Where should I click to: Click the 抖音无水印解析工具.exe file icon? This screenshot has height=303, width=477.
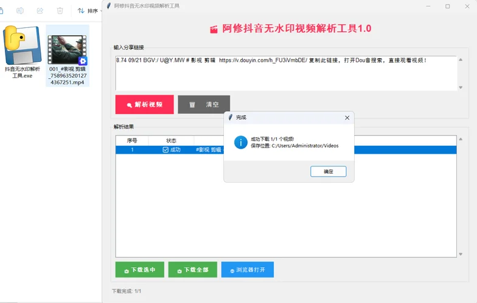pos(22,46)
